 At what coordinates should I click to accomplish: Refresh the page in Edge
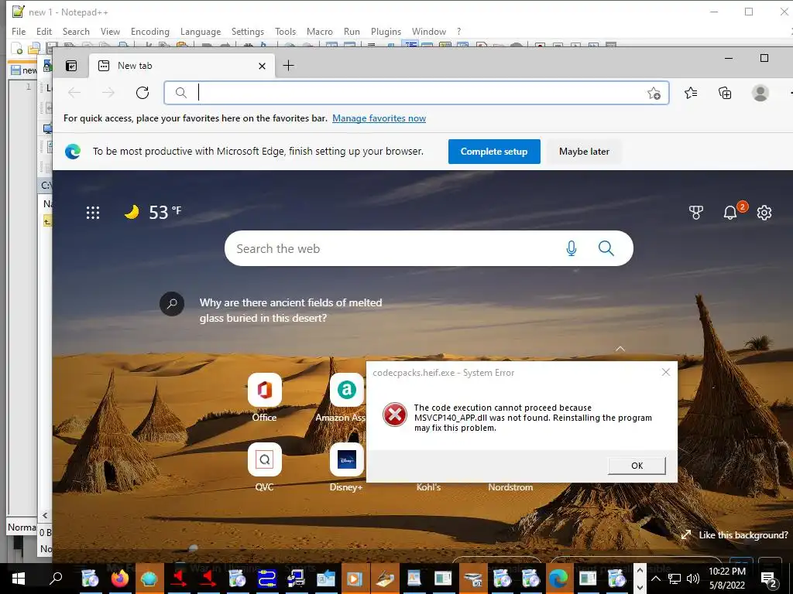click(142, 93)
